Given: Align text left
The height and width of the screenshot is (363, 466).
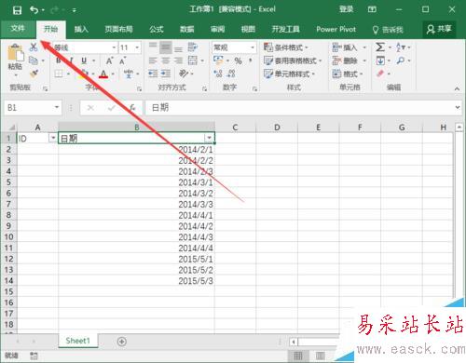Looking at the screenshot, I should point(153,60).
